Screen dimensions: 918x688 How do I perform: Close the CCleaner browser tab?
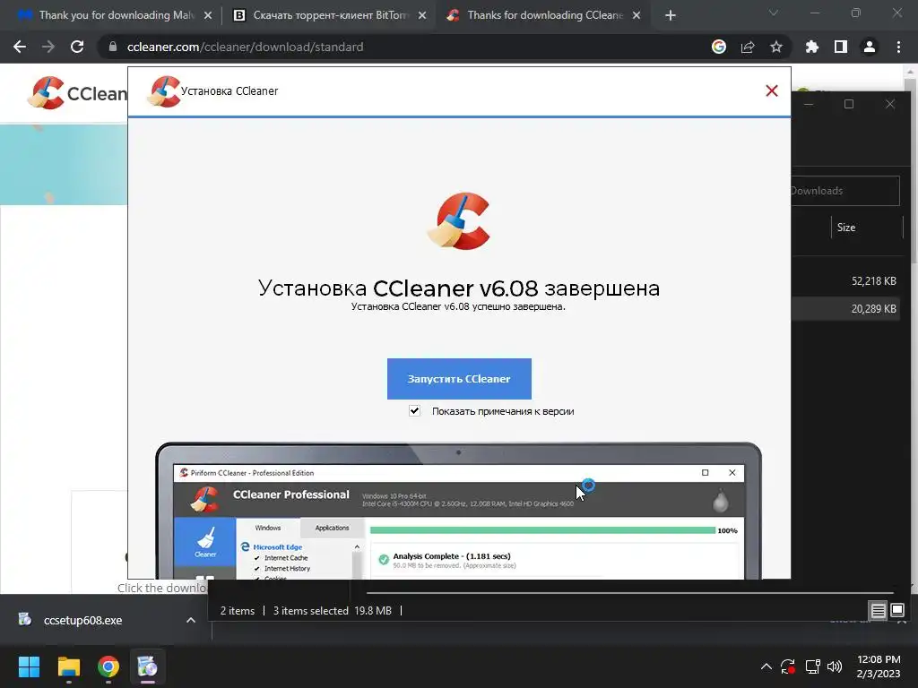point(637,16)
